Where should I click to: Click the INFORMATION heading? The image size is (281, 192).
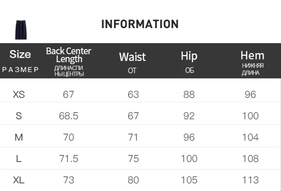coord(140,24)
